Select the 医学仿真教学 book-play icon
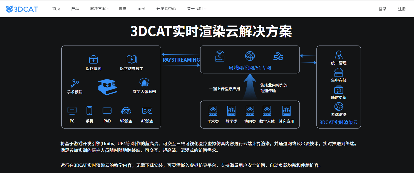 pyautogui.click(x=132, y=59)
